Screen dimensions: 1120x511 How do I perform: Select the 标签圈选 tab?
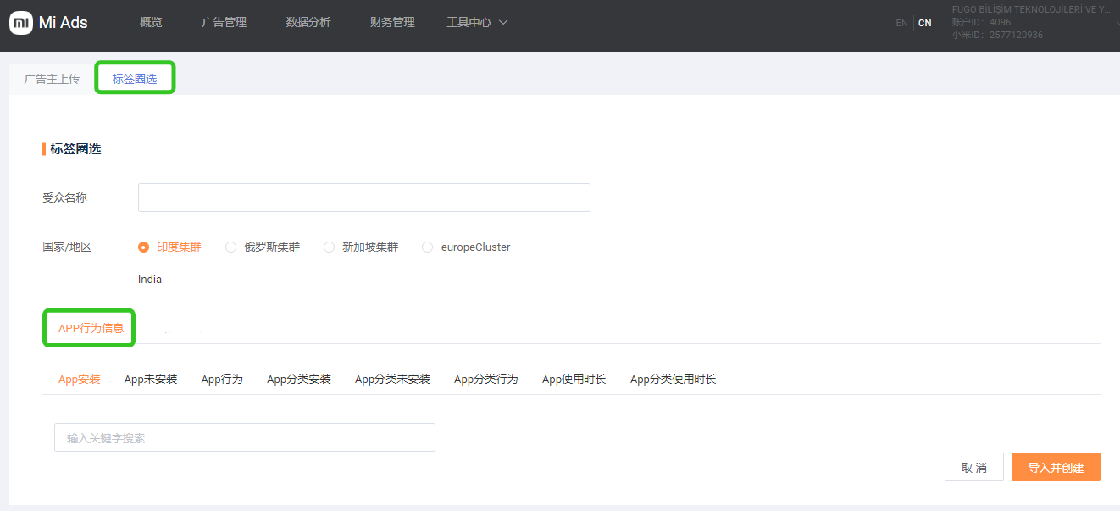pyautogui.click(x=135, y=79)
